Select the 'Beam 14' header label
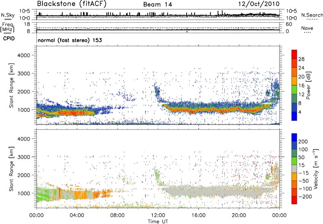323x224 pixels. 157,4
